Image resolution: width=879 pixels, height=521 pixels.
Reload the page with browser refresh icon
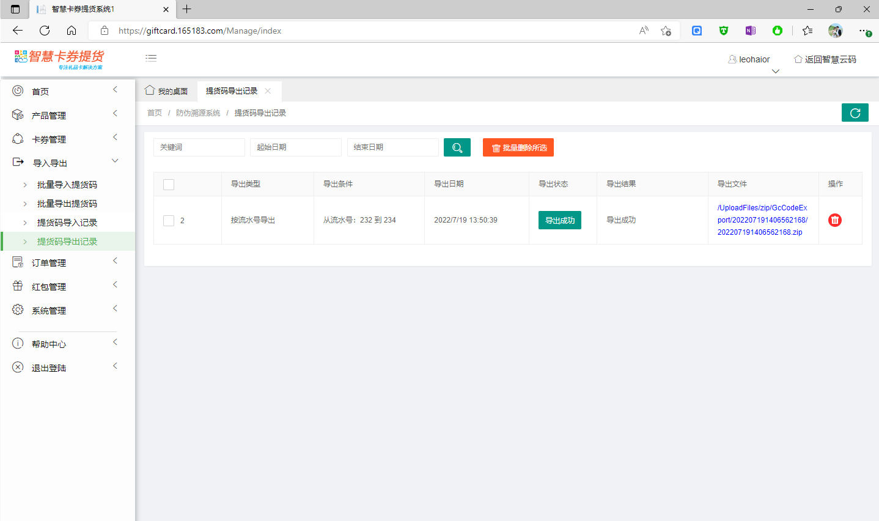tap(45, 31)
